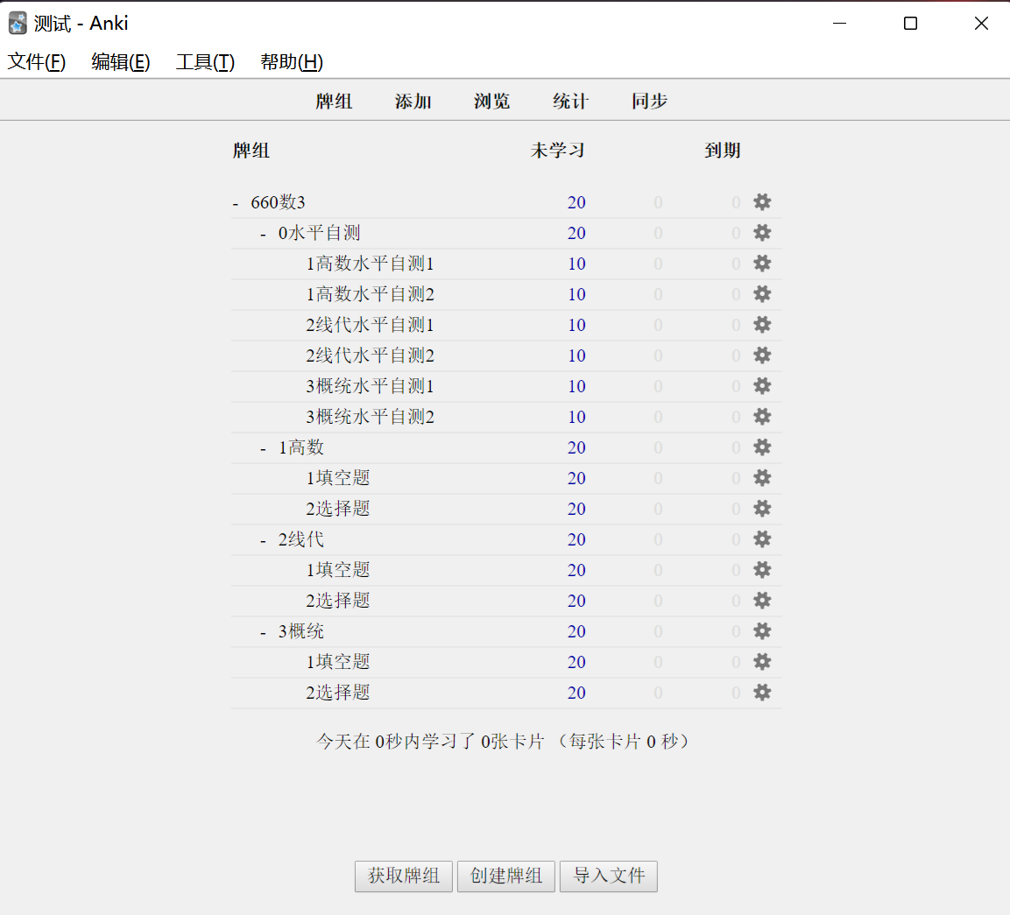
Task: Click new count 20 for 660数3
Action: (x=576, y=202)
